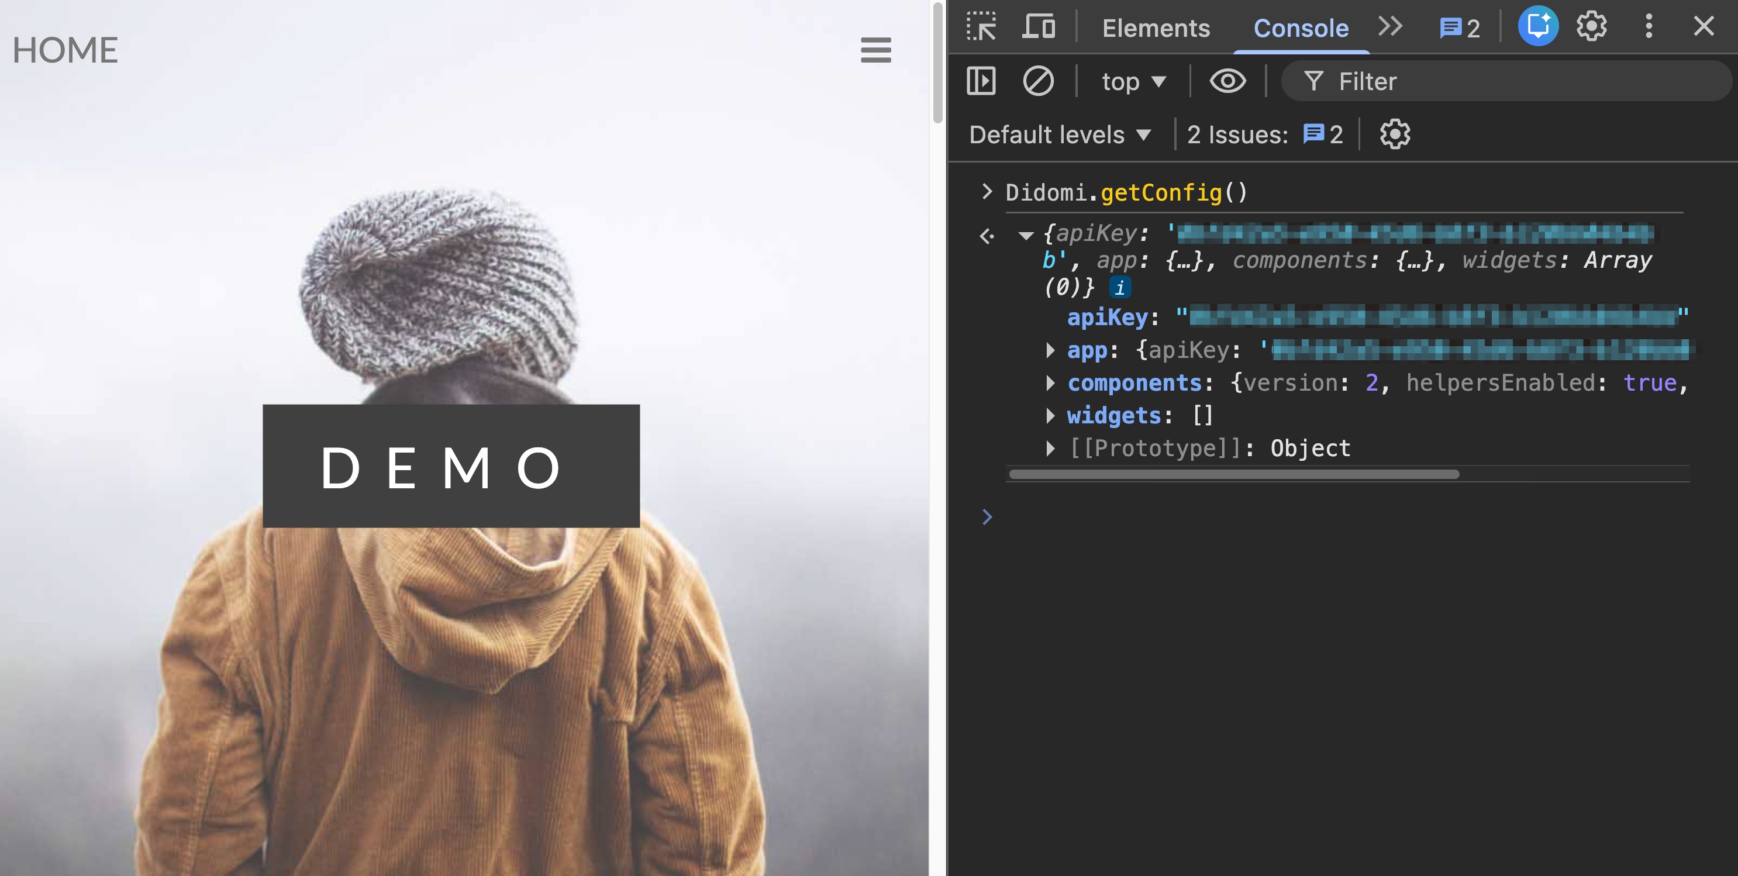
Task: Click the issues counter badge in the tab bar
Action: (1460, 28)
